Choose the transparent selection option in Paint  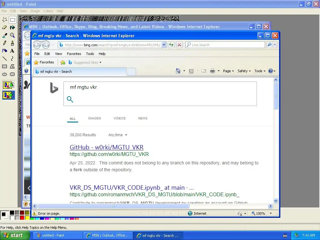click(8, 95)
